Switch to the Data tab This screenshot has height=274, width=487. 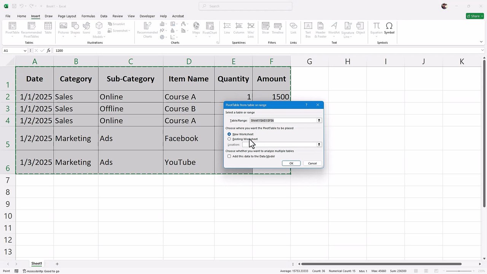tap(104, 16)
